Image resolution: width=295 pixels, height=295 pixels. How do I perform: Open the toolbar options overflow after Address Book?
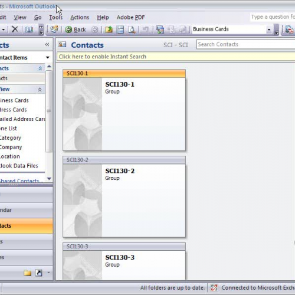pyautogui.click(x=41, y=29)
